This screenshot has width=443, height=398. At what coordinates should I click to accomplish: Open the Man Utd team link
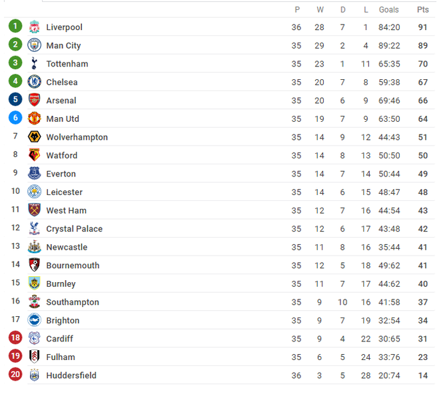pyautogui.click(x=63, y=119)
